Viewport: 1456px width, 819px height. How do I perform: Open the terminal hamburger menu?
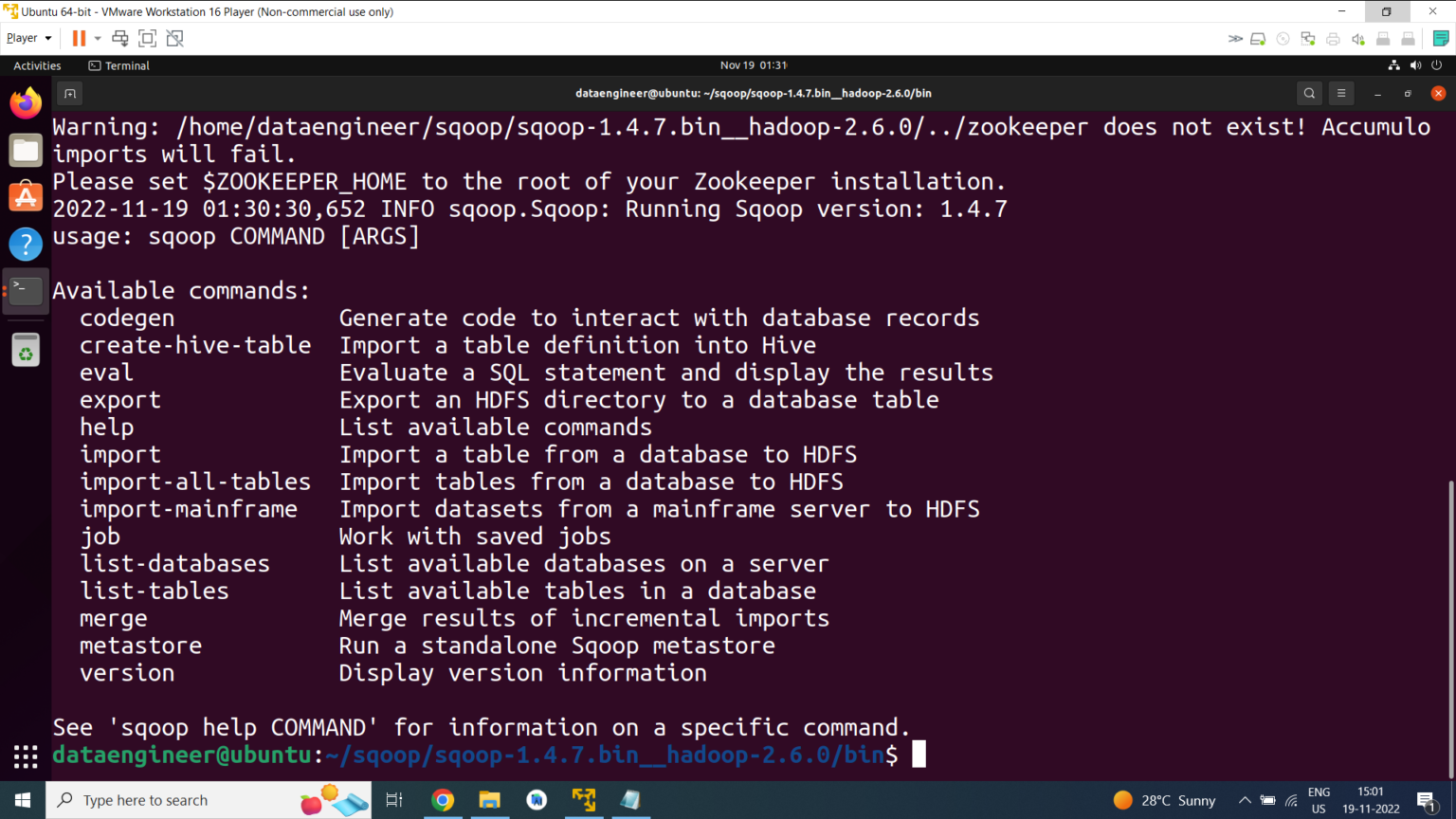tap(1340, 93)
